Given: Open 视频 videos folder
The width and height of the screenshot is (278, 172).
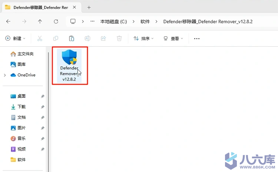Looking at the screenshot, I should (x=18, y=149).
